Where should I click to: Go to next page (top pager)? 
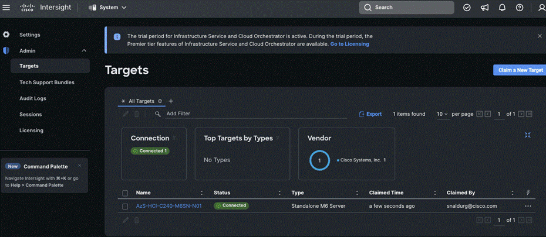pos(521,114)
